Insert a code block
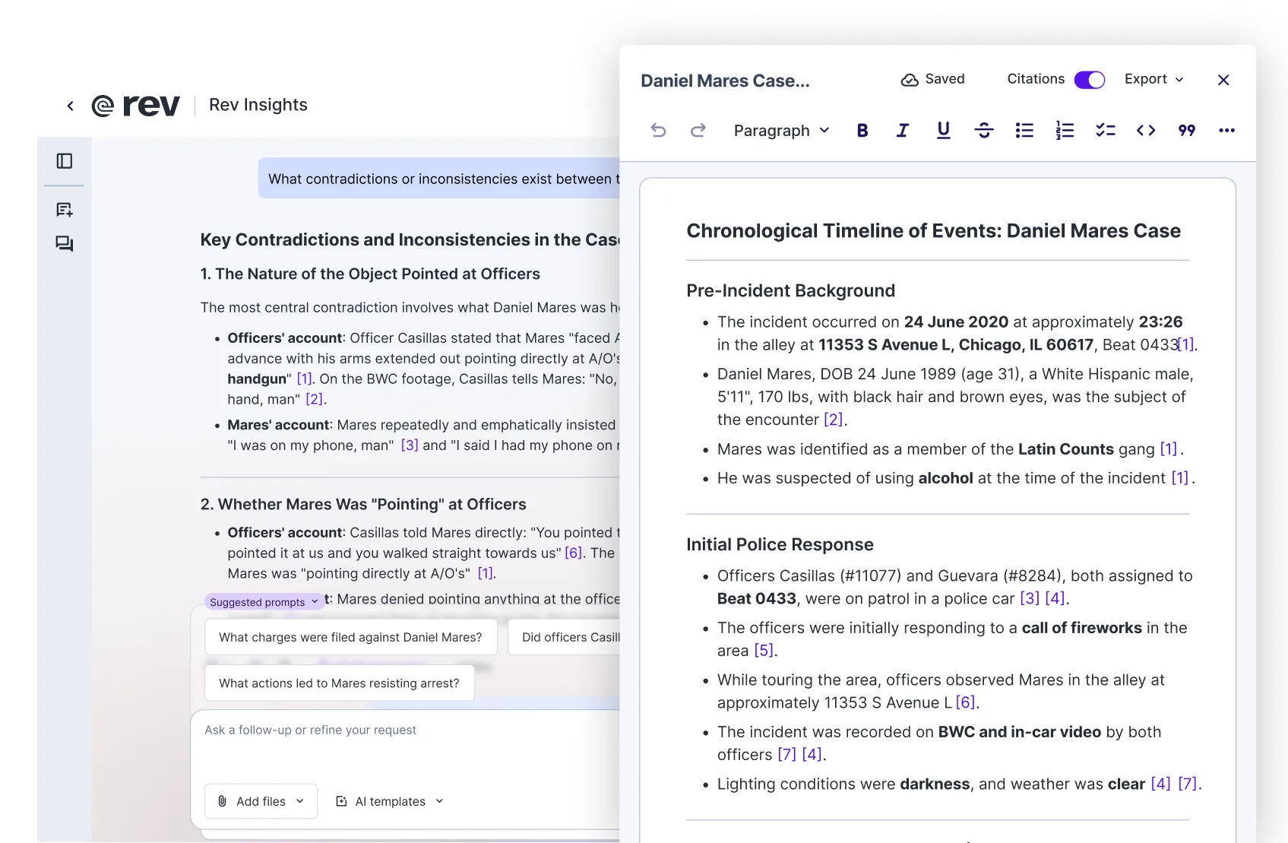Image resolution: width=1288 pixels, height=843 pixels. (1146, 131)
